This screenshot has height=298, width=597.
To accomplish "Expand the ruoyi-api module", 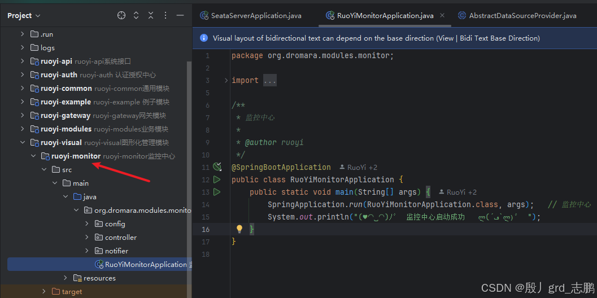I will (x=23, y=62).
